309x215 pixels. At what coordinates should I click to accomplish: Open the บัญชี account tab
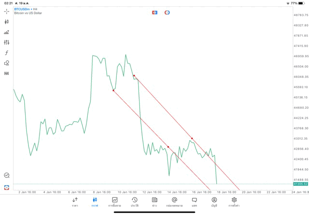(x=214, y=202)
